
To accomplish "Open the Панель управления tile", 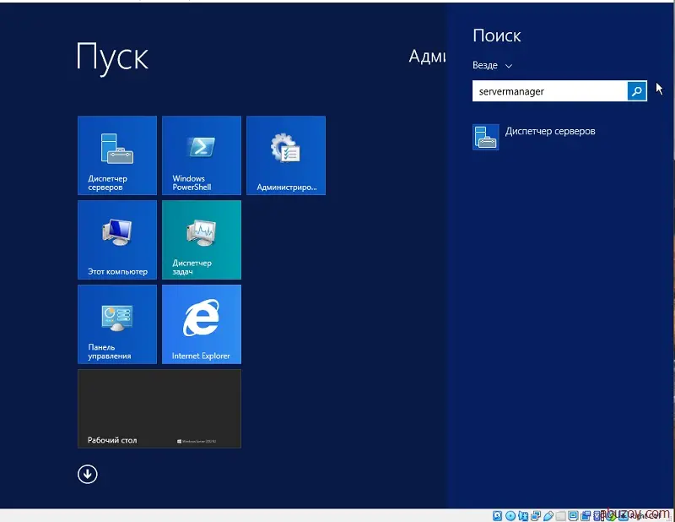I will pos(117,324).
